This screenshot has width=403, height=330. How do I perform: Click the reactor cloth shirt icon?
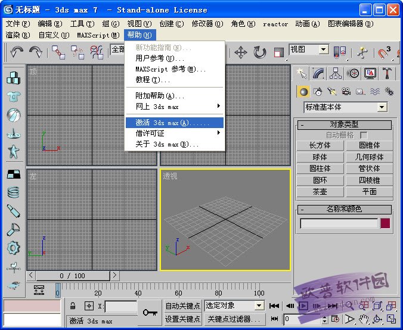[x=13, y=96]
